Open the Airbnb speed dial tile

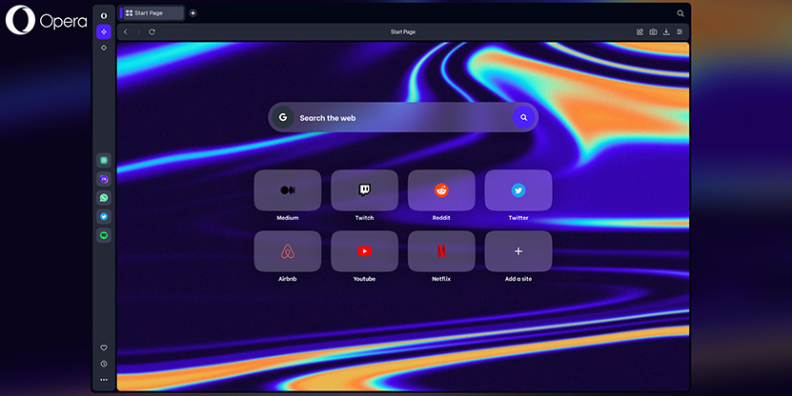288,251
